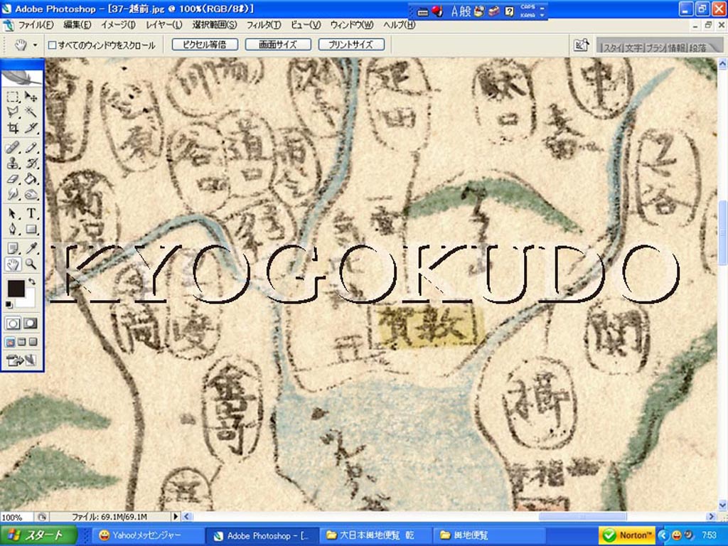Open the 選択範囲 menu
Screen dimensions: 728x546
coord(215,25)
